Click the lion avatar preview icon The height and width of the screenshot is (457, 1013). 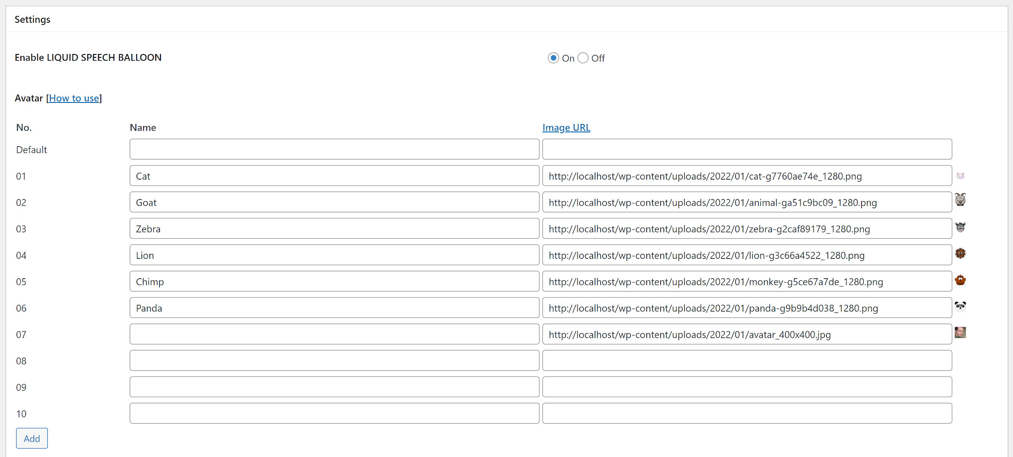click(x=961, y=254)
